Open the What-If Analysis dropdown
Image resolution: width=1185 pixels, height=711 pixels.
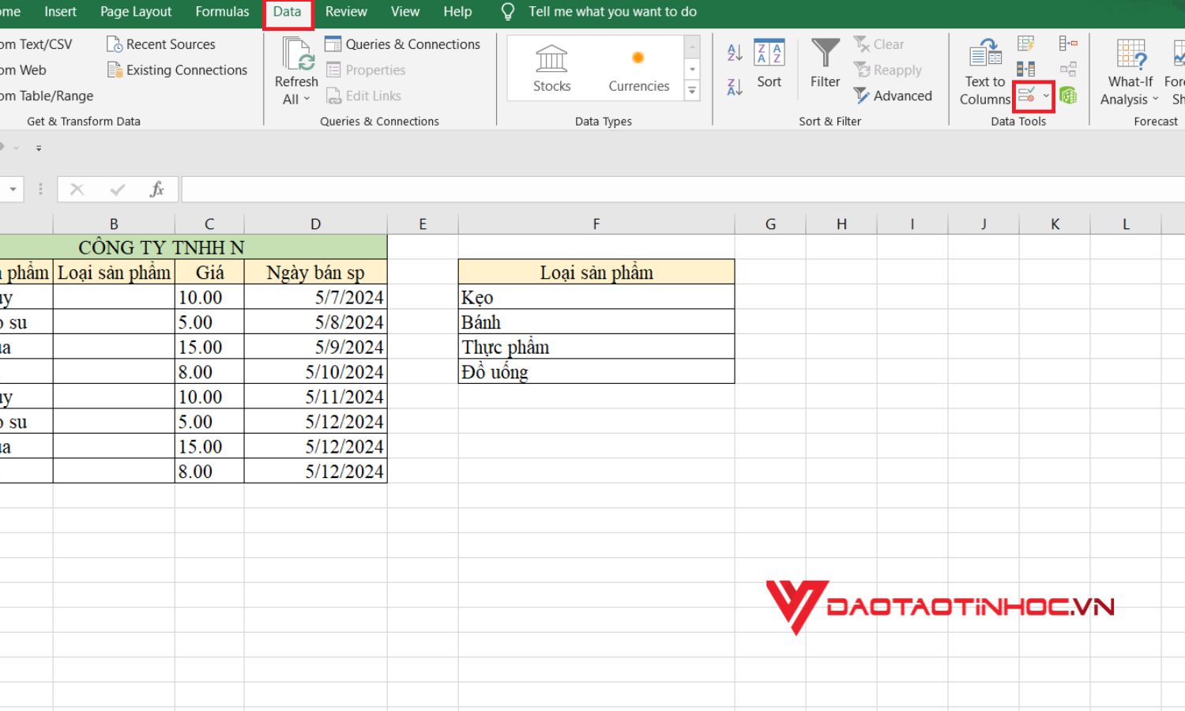pyautogui.click(x=1128, y=70)
